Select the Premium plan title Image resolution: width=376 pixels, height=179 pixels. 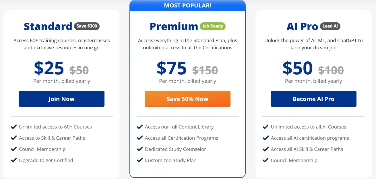(x=174, y=26)
